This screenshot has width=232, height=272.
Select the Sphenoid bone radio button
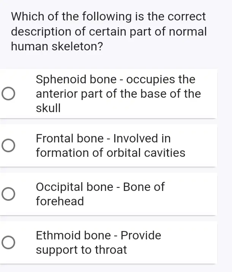[8, 94]
